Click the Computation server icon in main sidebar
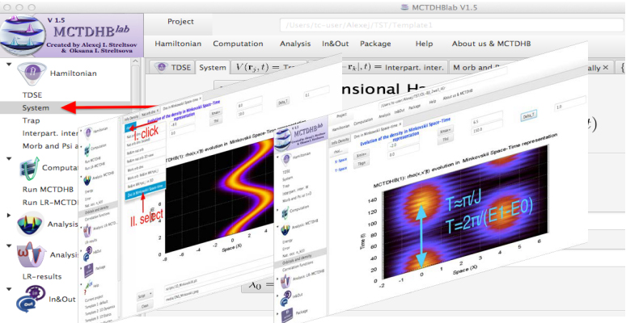 click(29, 168)
